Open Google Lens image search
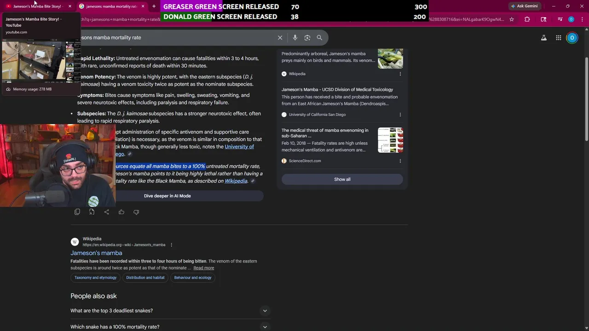Viewport: 589px width, 331px height. pos(307,38)
